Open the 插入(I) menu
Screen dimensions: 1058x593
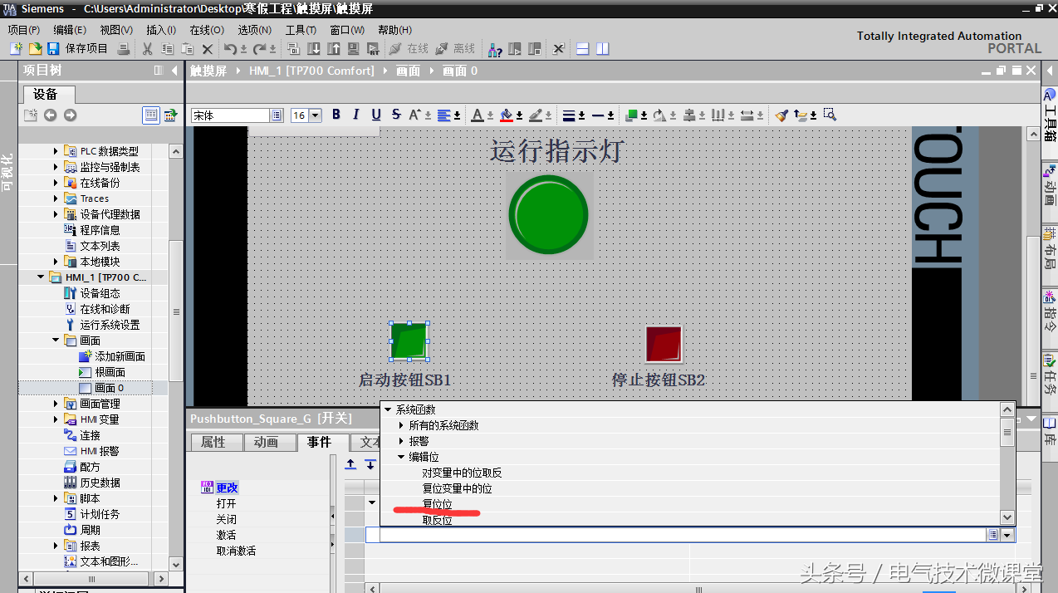[x=161, y=30]
